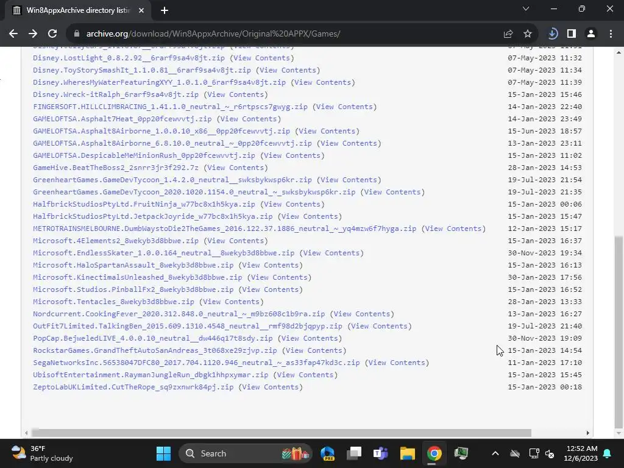Open Chrome downloads icon
This screenshot has height=468, width=624.
[x=552, y=34]
